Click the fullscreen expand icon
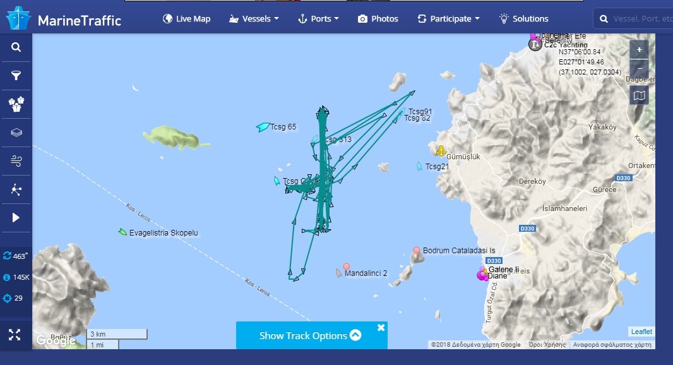Viewport: 673px width, 365px height. (x=15, y=335)
